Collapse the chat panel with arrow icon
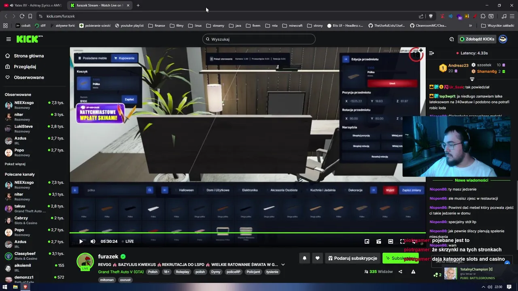 pos(431,53)
